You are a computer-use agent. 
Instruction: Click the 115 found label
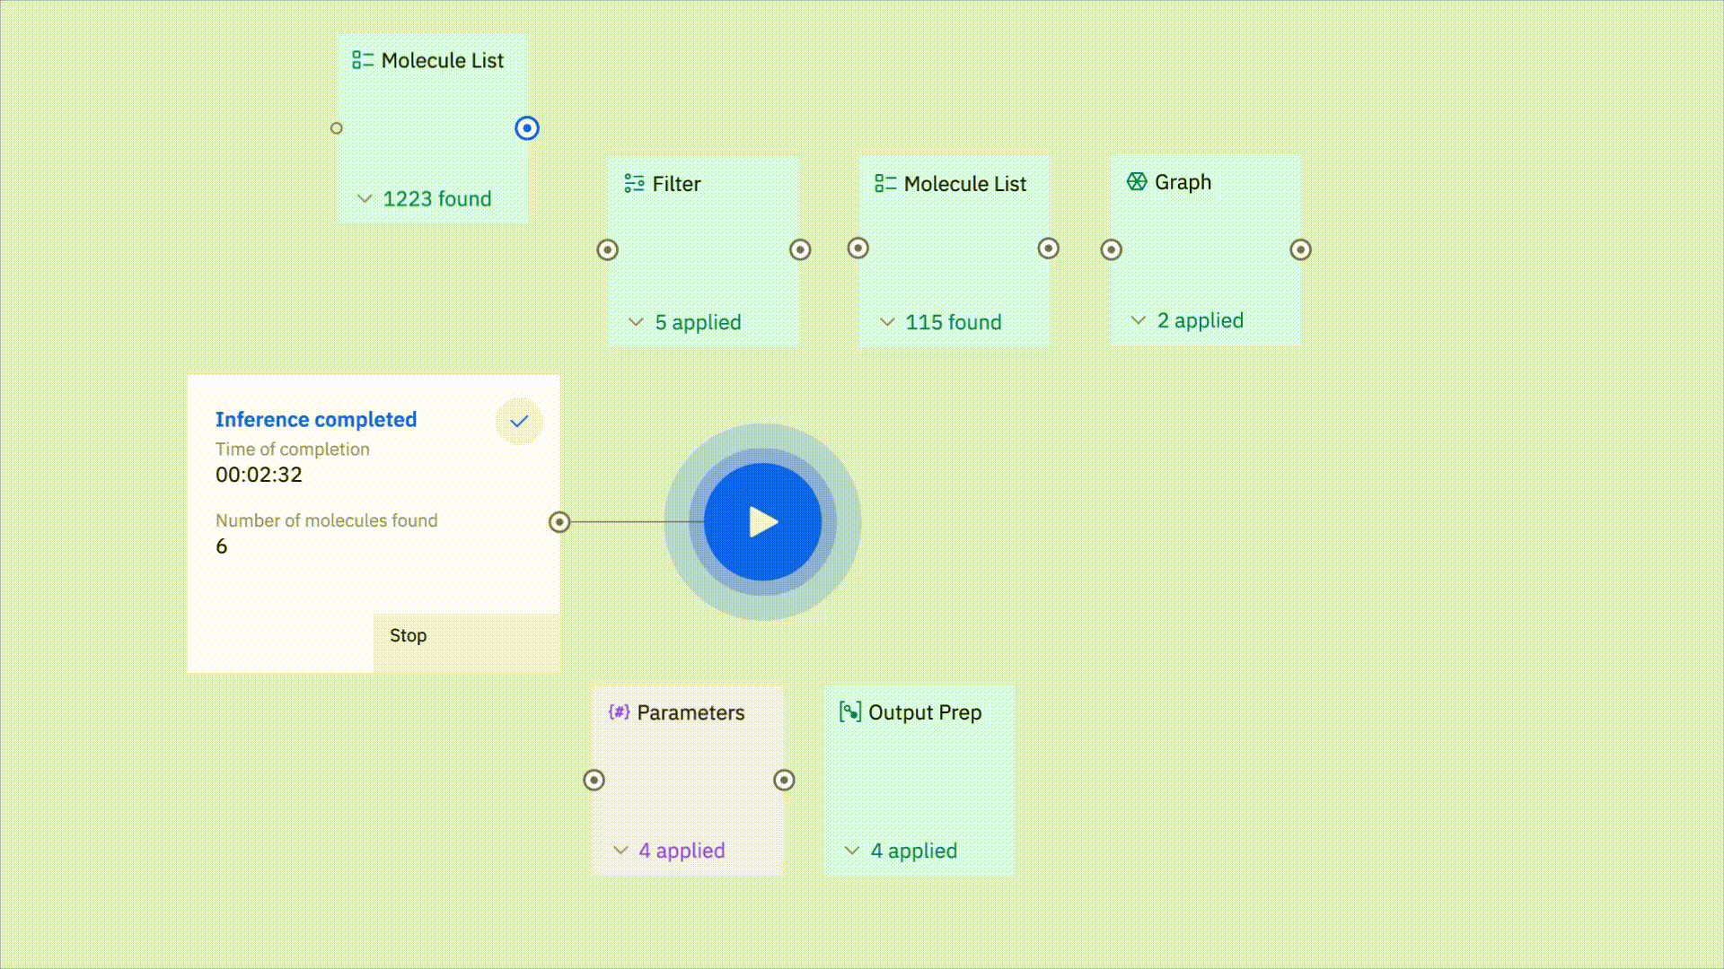point(953,322)
